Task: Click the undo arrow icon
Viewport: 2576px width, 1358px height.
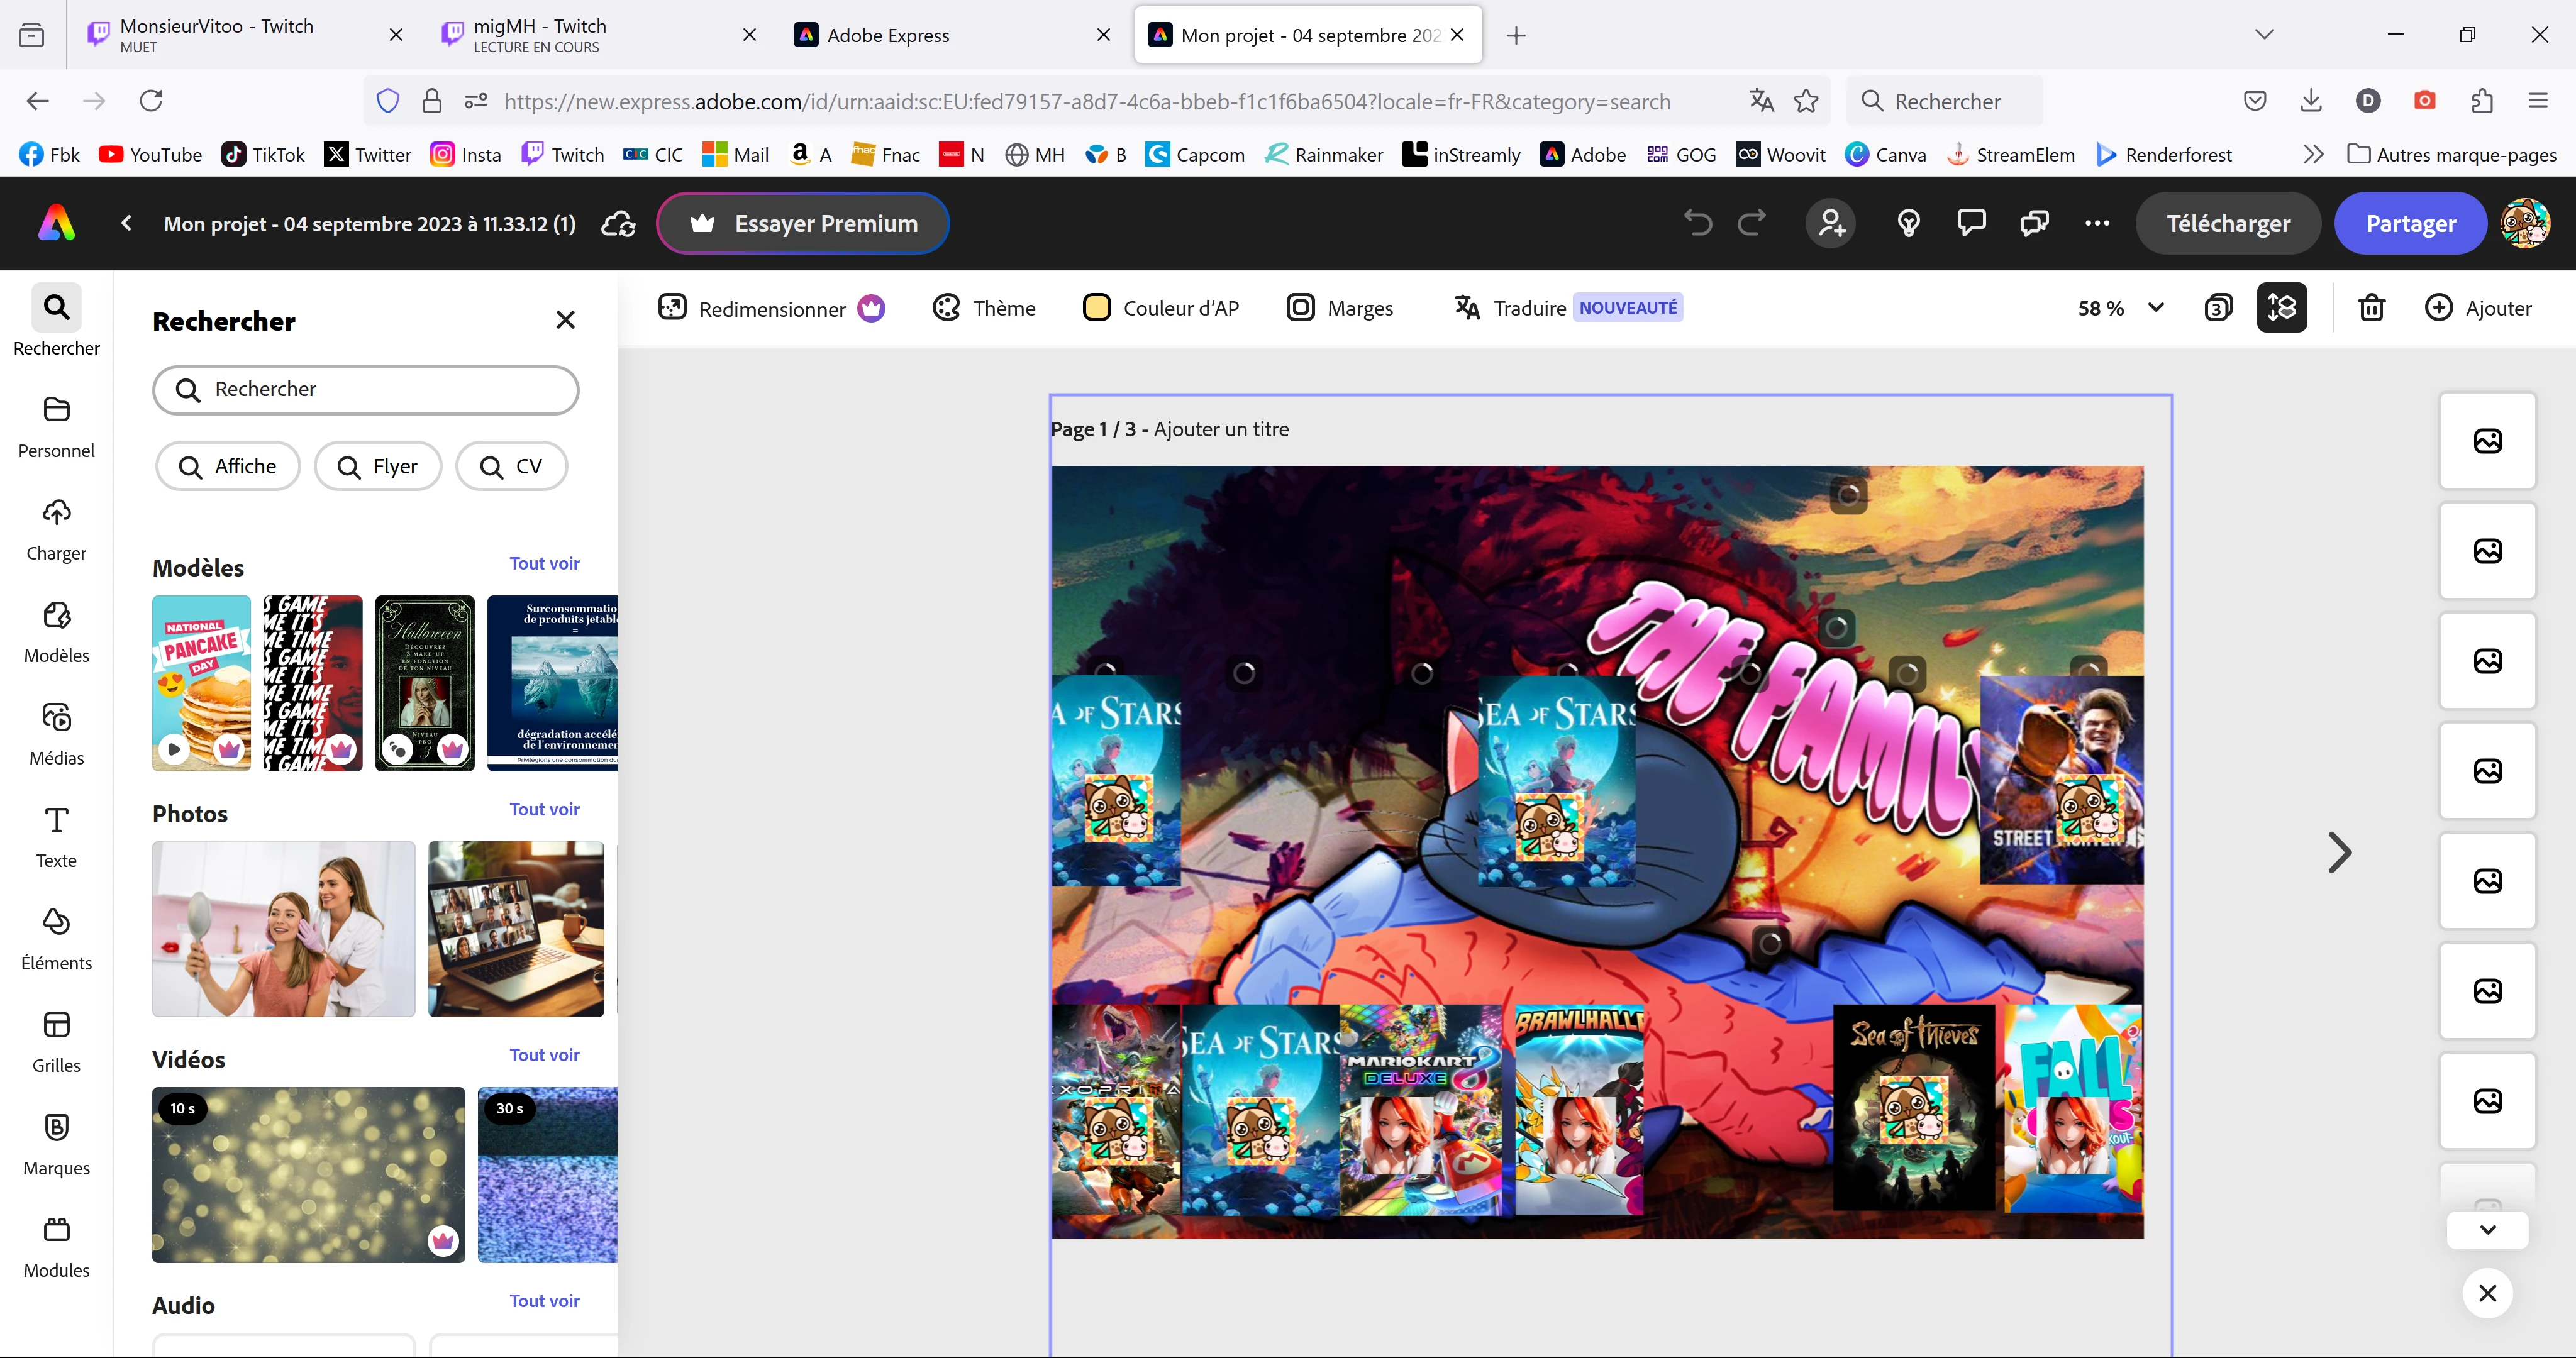Action: tap(1697, 222)
